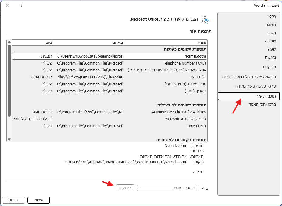Select the מתקדם (Advanced) category
Image resolution: width=282 pixels, height=206 pixels.
(x=269, y=67)
